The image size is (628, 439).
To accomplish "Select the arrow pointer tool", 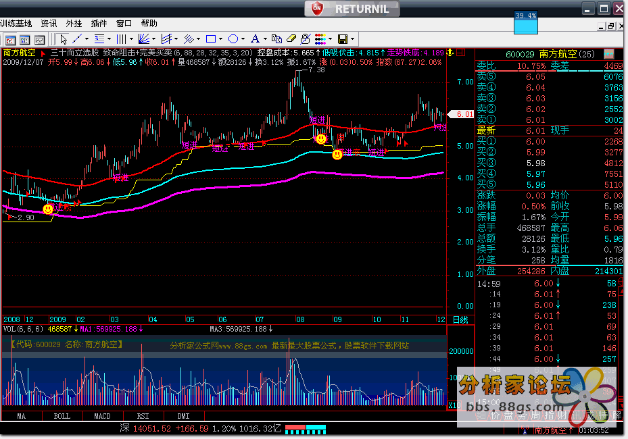I will pos(64,39).
